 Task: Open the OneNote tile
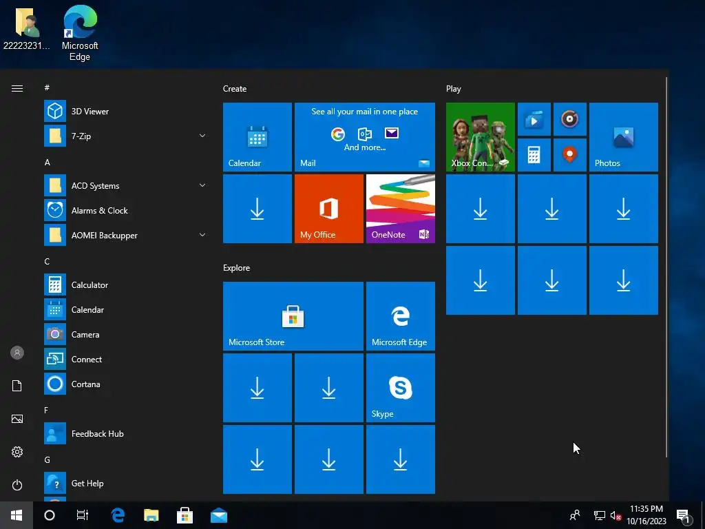(401, 209)
